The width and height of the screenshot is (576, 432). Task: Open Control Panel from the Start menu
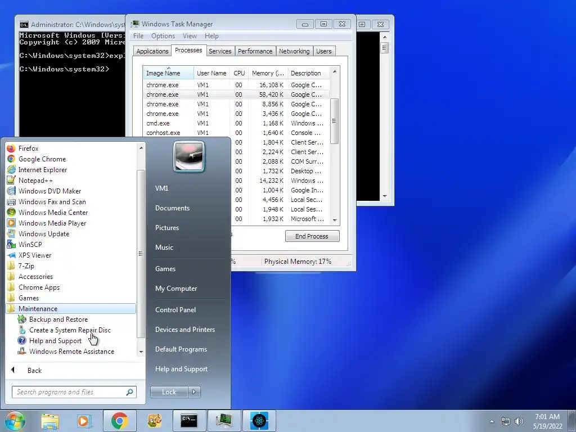point(175,310)
